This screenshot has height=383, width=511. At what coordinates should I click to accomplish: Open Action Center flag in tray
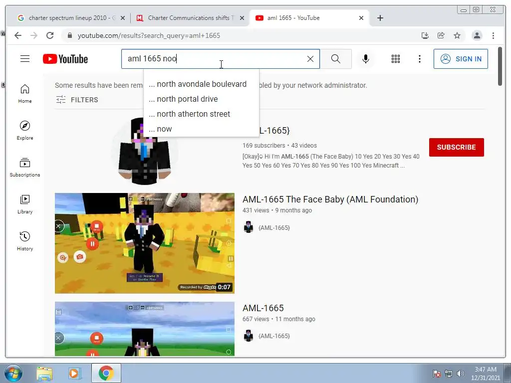coord(436,374)
